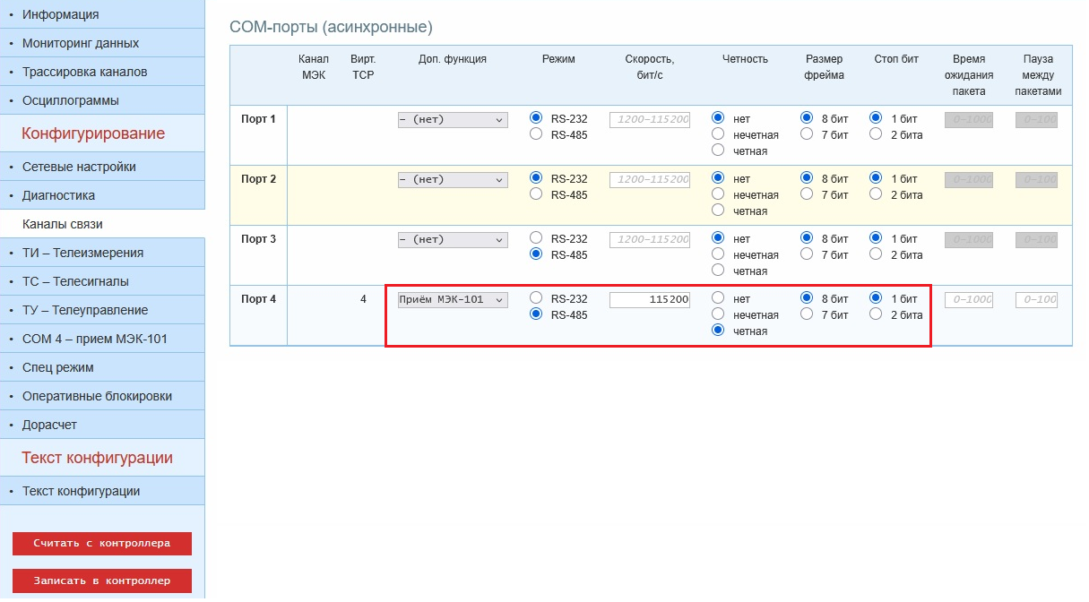
Task: Expand Порт 3 additional function dropdown
Action: point(453,239)
